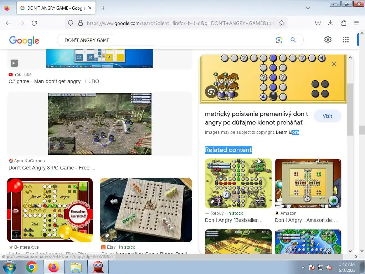The image size is (365, 274).
Task: Open the red character app in taskbar
Action: click(x=98, y=267)
